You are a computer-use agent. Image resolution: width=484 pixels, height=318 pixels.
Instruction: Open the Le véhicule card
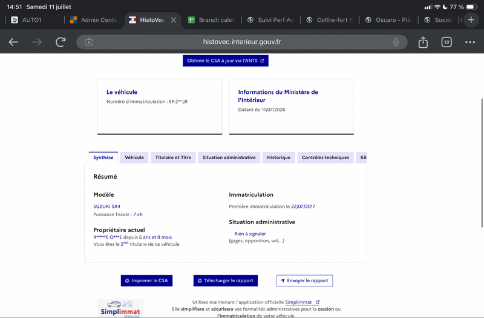coord(160,107)
